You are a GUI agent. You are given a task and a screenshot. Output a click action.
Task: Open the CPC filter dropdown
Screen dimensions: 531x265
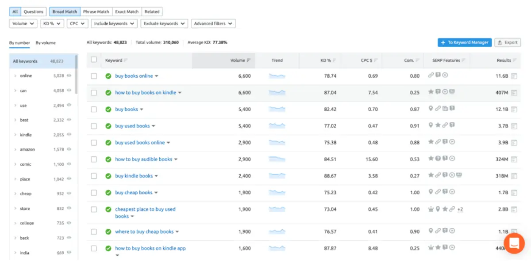(x=78, y=23)
